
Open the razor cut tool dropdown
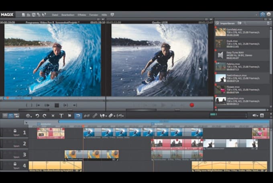click(x=112, y=116)
